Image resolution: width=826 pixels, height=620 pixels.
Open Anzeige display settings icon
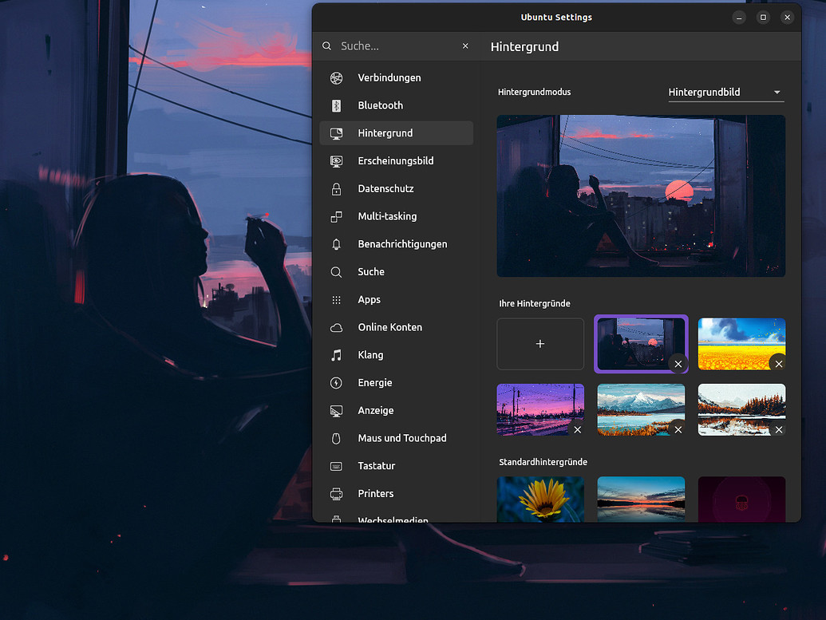point(337,410)
